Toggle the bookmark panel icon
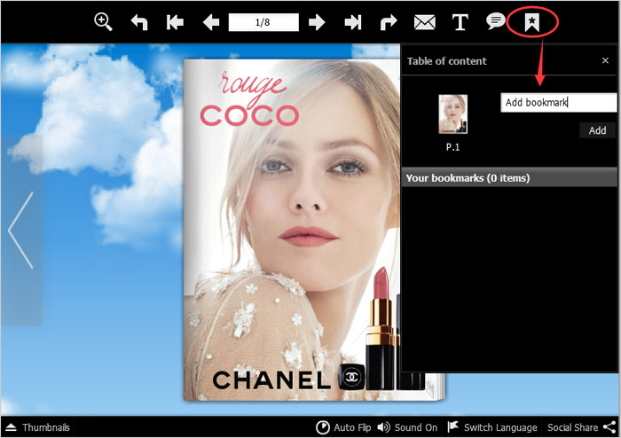This screenshot has width=621, height=438. pos(532,22)
